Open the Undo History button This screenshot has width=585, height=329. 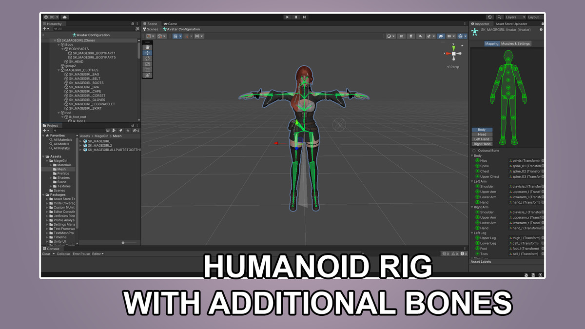490,17
